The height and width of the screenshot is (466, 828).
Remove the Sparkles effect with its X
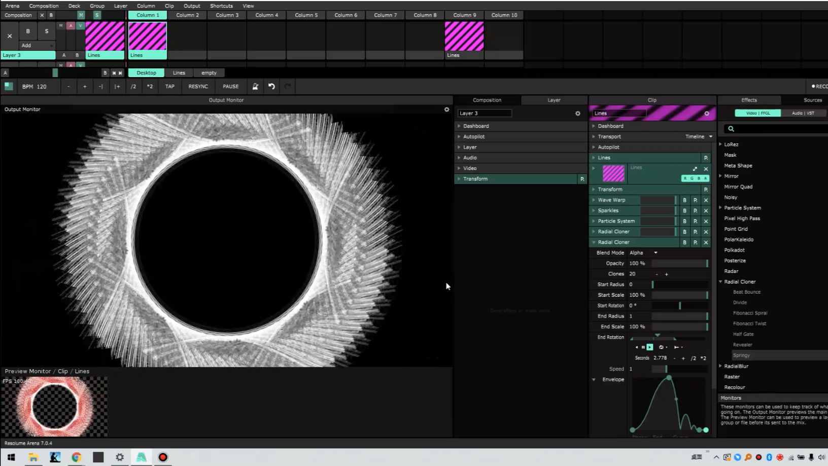(706, 211)
